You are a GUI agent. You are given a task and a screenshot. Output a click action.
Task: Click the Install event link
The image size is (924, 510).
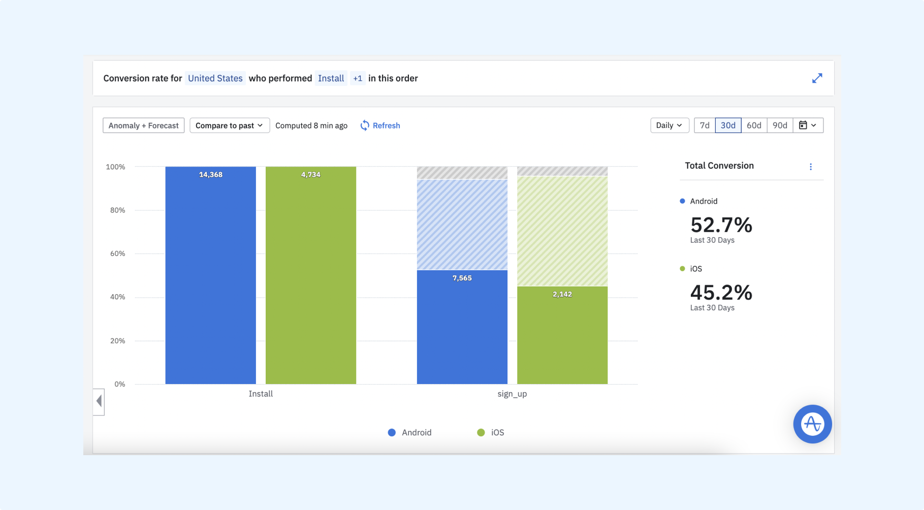click(331, 78)
